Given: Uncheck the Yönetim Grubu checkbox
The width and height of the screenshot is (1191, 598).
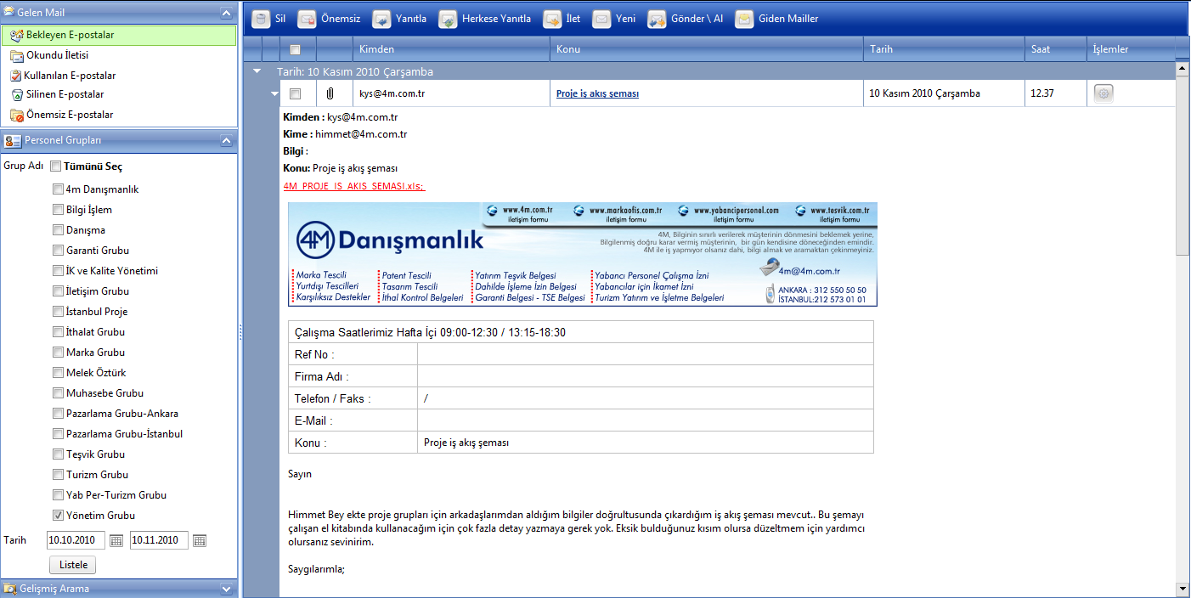Looking at the screenshot, I should [58, 515].
